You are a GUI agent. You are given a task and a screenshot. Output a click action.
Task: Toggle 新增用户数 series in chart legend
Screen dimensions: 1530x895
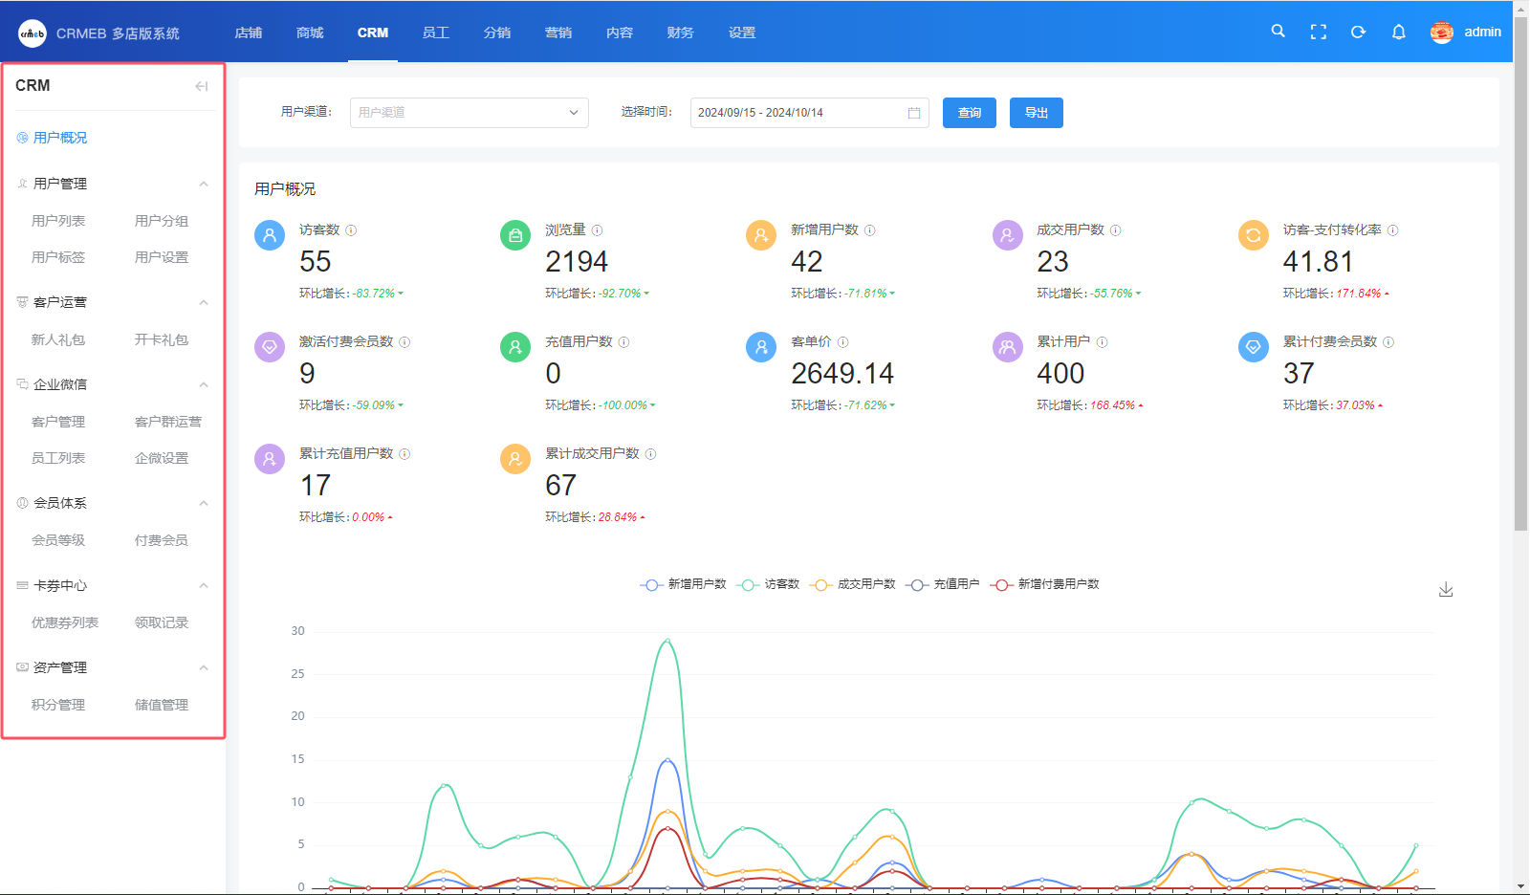click(x=683, y=584)
